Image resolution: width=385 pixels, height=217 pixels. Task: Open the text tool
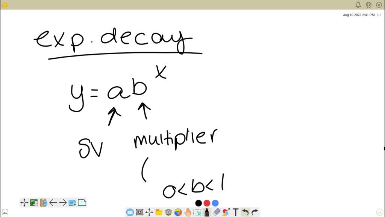tap(235, 212)
